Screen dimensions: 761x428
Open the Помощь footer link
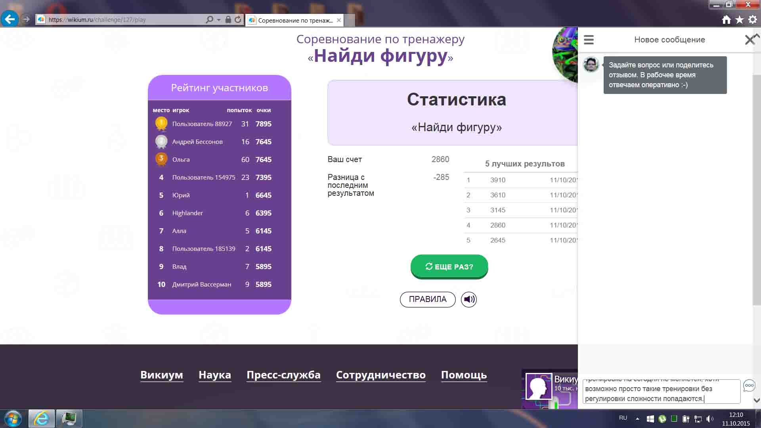click(464, 375)
